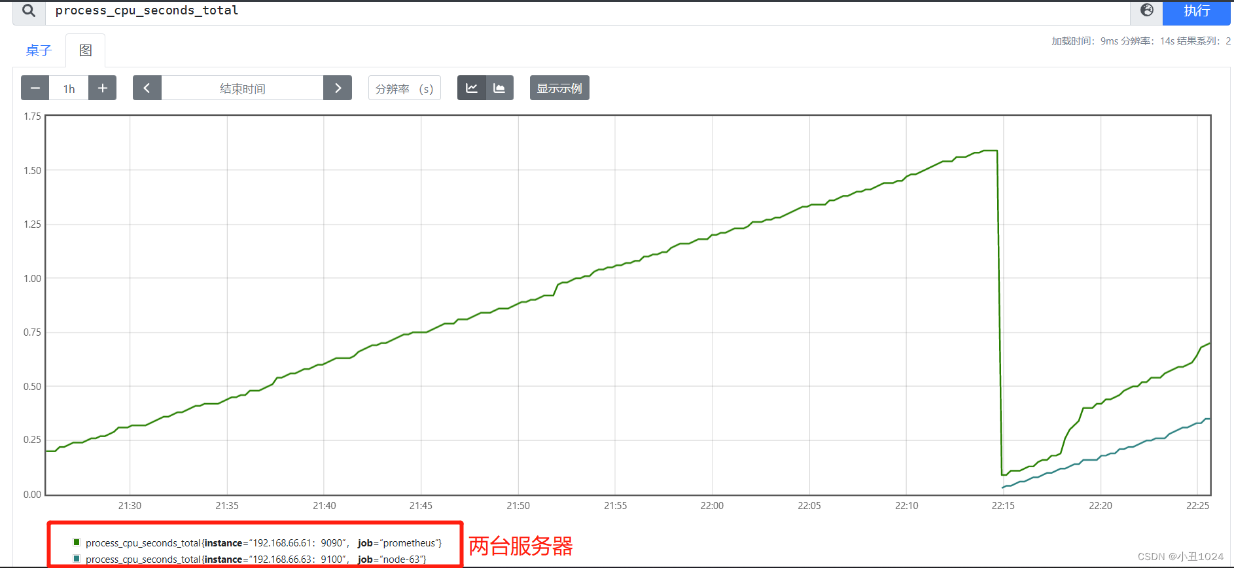The height and width of the screenshot is (568, 1234).
Task: Select stacked area chart mode
Action: (x=499, y=88)
